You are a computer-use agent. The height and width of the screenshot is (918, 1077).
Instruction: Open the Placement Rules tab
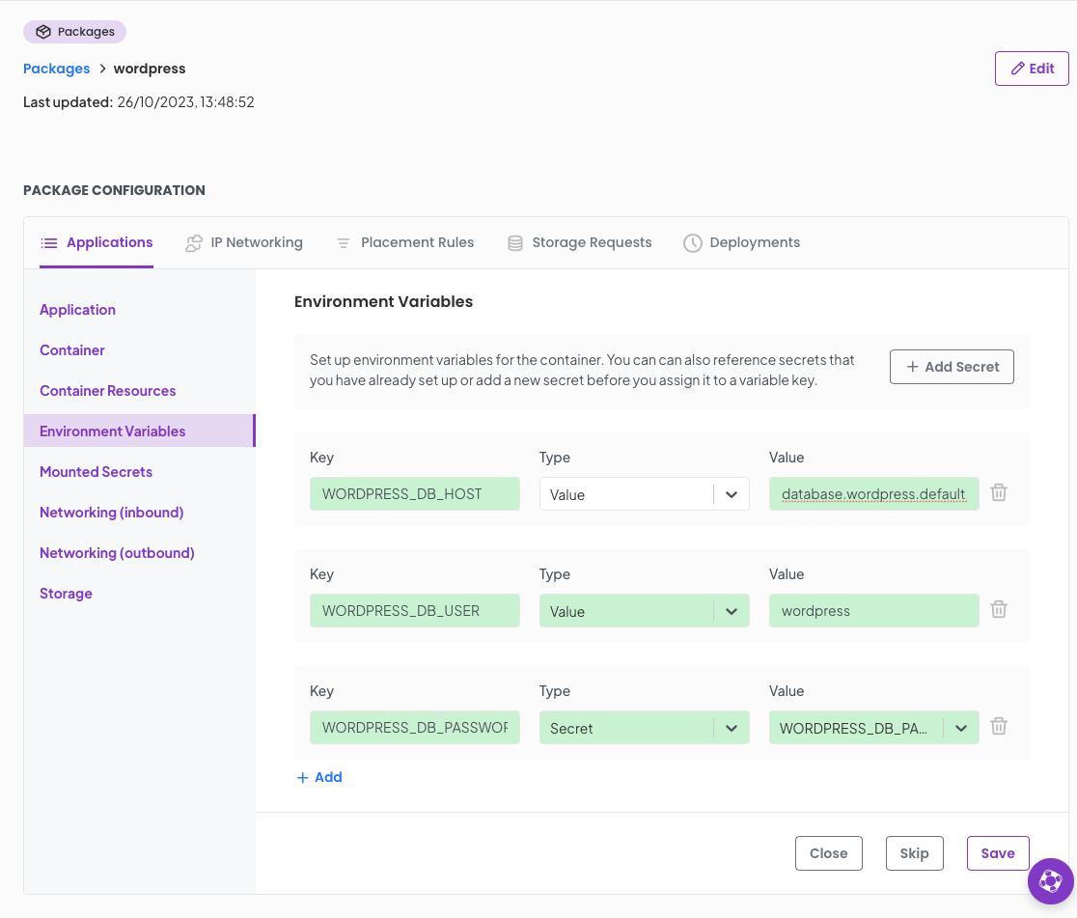point(405,242)
